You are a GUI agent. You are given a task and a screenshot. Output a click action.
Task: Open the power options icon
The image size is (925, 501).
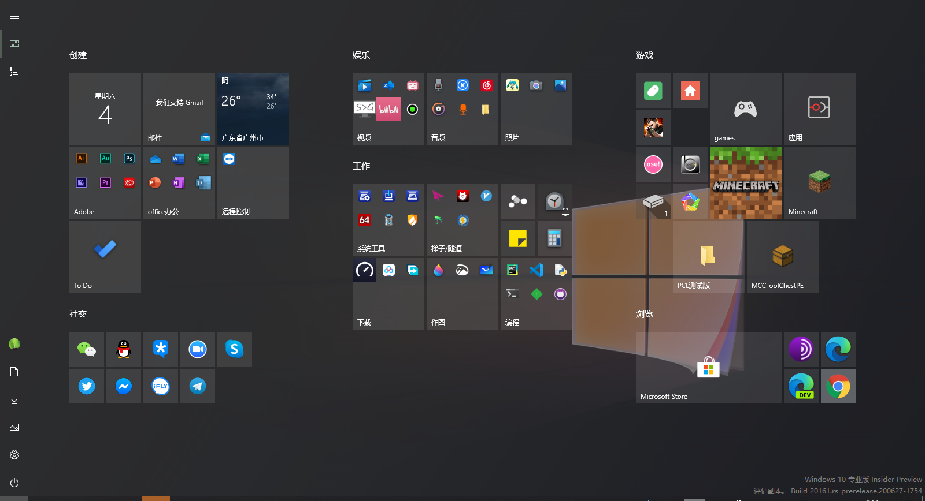(14, 483)
